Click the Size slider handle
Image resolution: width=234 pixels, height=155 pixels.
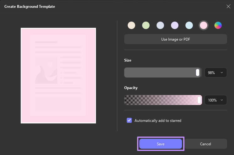click(x=198, y=72)
